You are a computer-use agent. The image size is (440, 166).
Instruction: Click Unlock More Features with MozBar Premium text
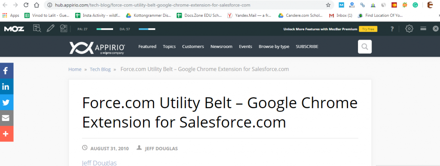click(320, 29)
